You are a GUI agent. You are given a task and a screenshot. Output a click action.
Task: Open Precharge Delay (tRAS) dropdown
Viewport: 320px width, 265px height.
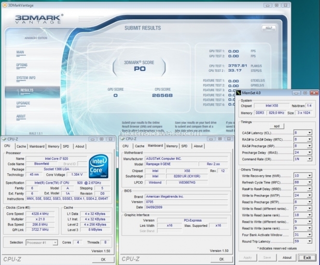click(x=309, y=153)
